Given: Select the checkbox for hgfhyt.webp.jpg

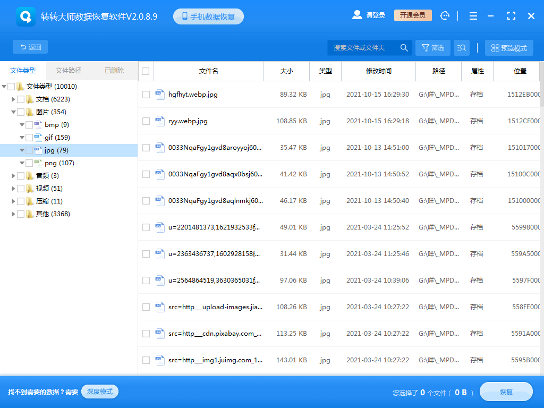Looking at the screenshot, I should point(146,95).
